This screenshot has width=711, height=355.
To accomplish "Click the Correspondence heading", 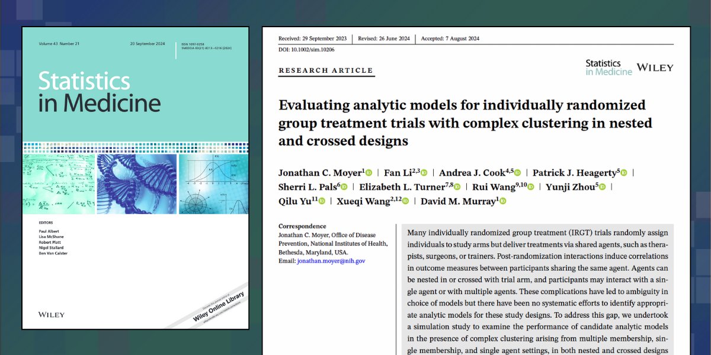I will tap(302, 226).
